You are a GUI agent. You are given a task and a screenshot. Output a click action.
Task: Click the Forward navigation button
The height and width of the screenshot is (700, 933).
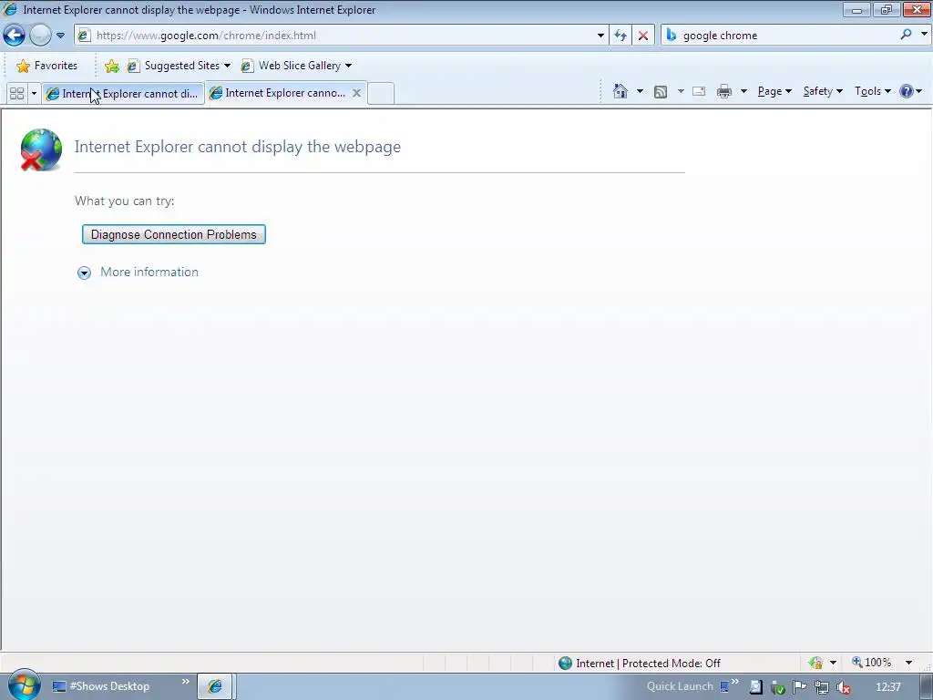pyautogui.click(x=40, y=36)
